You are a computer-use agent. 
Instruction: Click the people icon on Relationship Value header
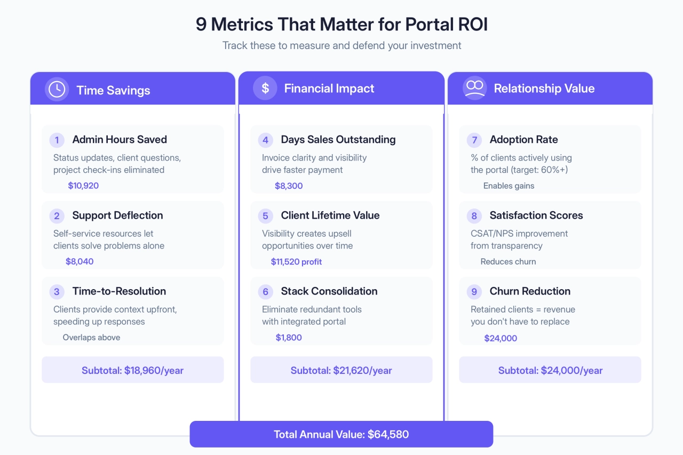click(x=474, y=88)
